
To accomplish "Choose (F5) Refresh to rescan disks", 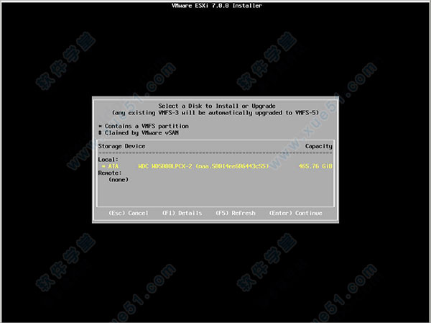I will [x=236, y=213].
